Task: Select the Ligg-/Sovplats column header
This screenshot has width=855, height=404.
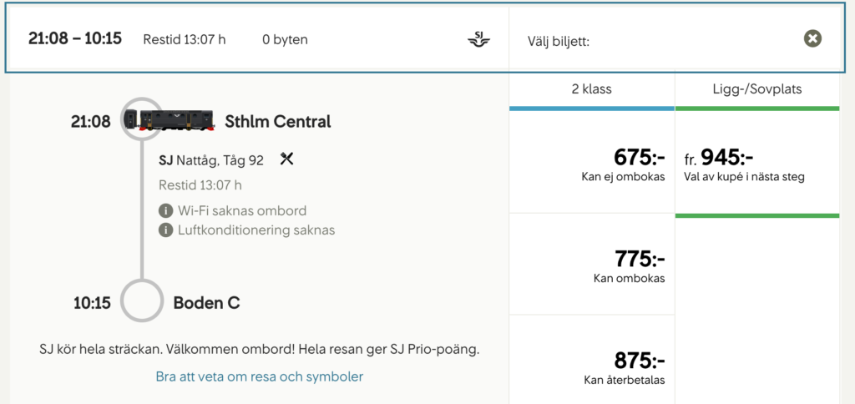Action: pyautogui.click(x=757, y=89)
